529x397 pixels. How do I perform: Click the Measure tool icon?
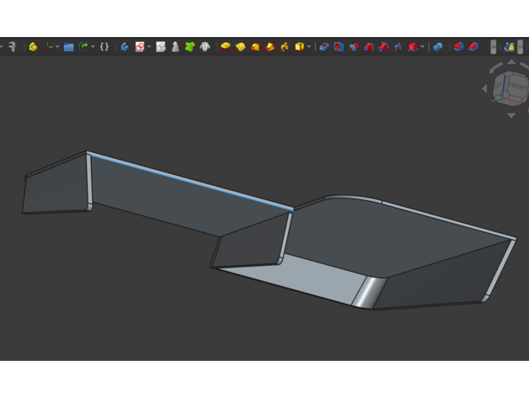pyautogui.click(x=12, y=47)
